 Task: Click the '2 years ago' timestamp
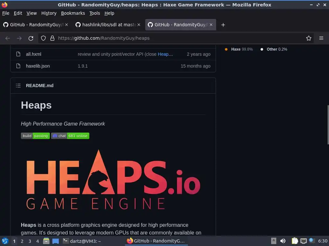[199, 54]
